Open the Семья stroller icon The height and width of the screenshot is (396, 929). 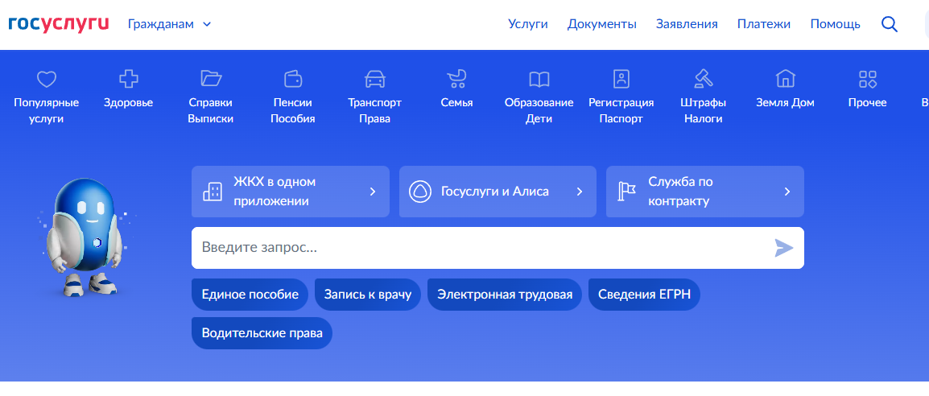[456, 79]
